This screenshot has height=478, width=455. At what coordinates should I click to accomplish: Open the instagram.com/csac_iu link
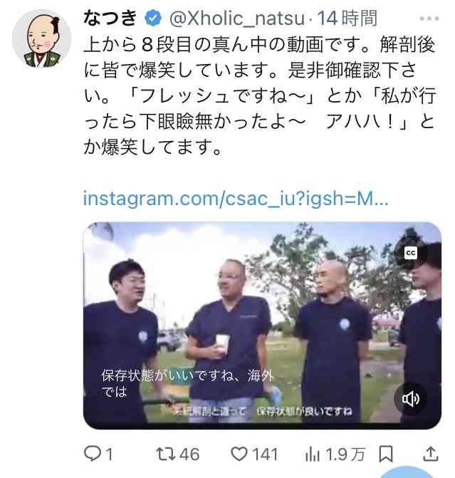coord(236,199)
